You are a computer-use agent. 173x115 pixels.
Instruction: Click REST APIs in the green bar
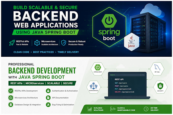17,83
